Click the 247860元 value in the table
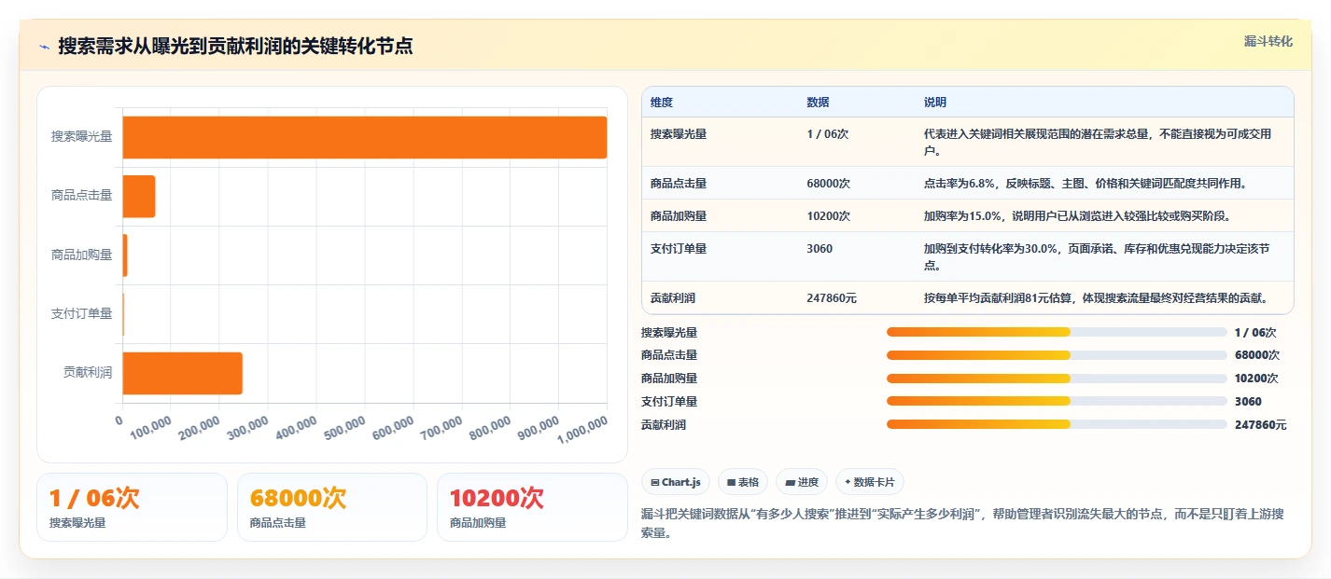The image size is (1331, 579). coord(832,298)
